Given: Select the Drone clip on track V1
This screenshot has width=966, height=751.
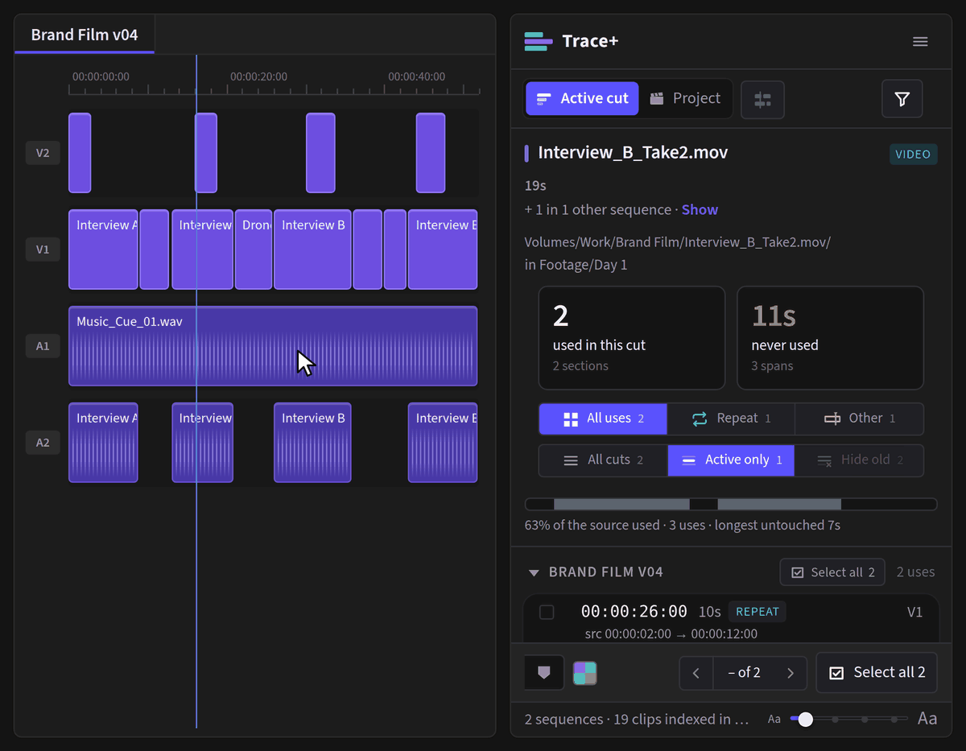Looking at the screenshot, I should click(x=254, y=250).
